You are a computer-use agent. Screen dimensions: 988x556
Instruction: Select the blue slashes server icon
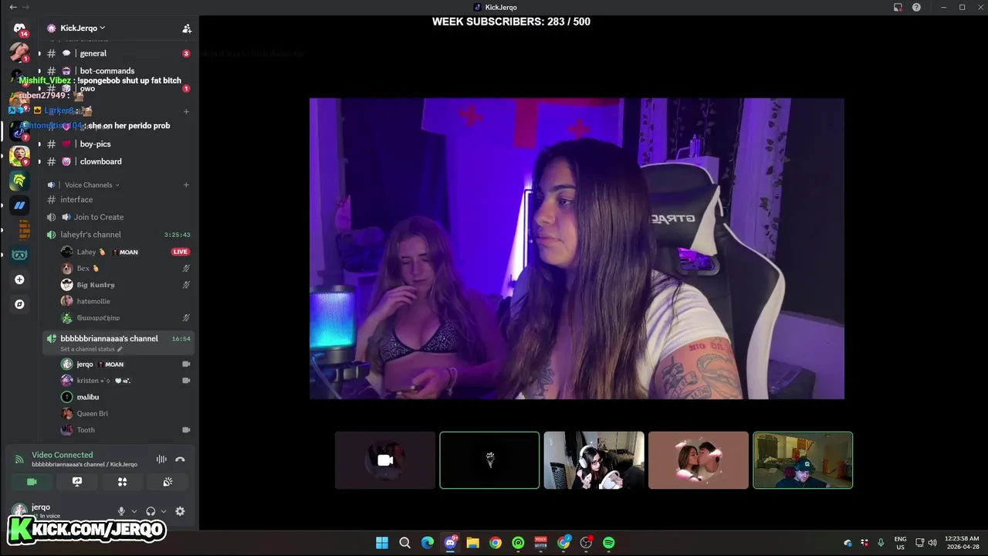click(19, 205)
